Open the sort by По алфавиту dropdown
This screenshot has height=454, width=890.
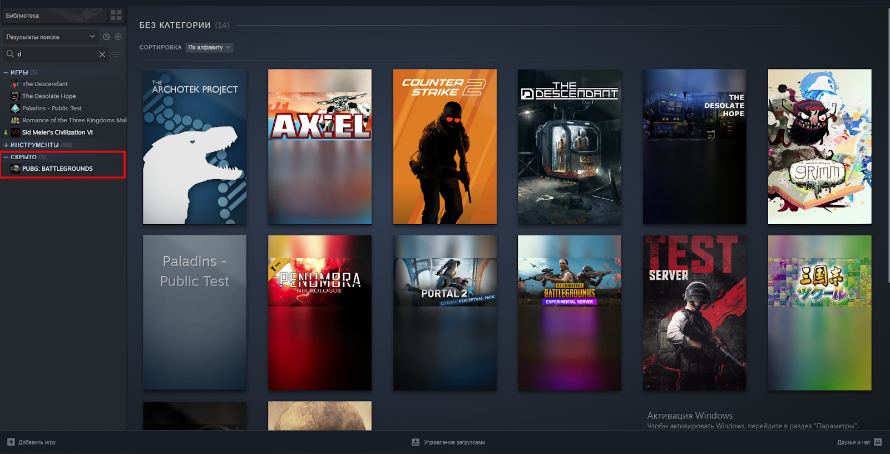point(209,47)
